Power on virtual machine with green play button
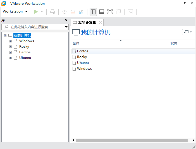 (36, 12)
